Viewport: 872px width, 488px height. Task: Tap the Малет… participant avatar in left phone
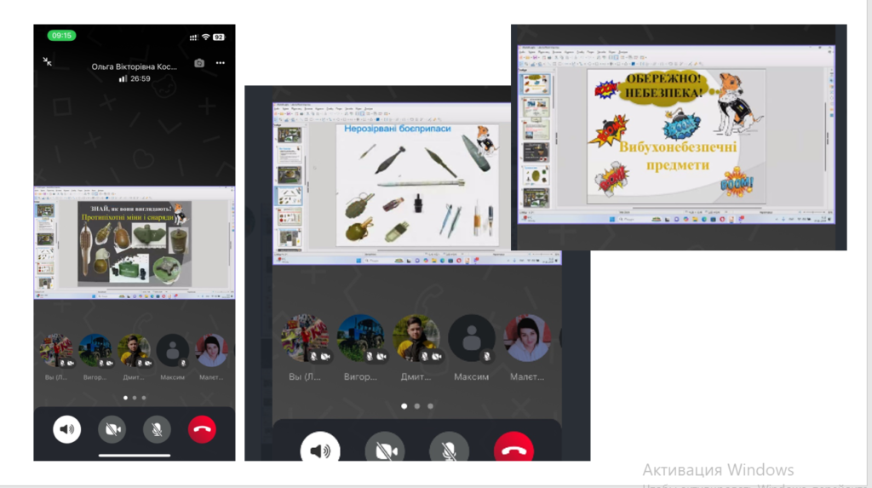pos(211,350)
